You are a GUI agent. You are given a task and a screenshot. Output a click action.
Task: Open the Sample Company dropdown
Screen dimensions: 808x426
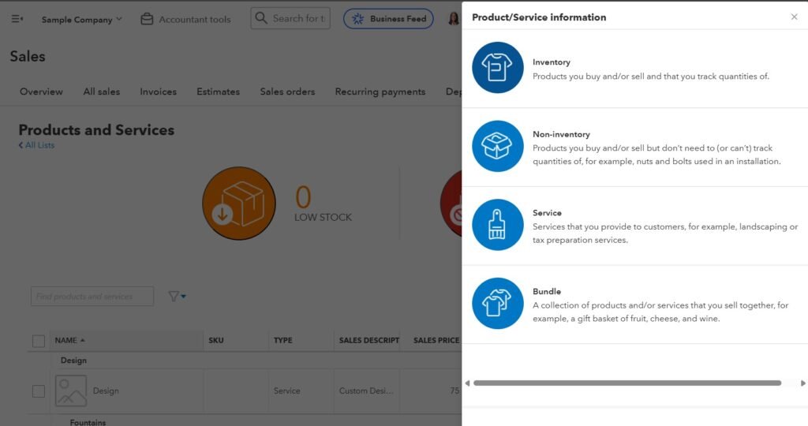(81, 19)
